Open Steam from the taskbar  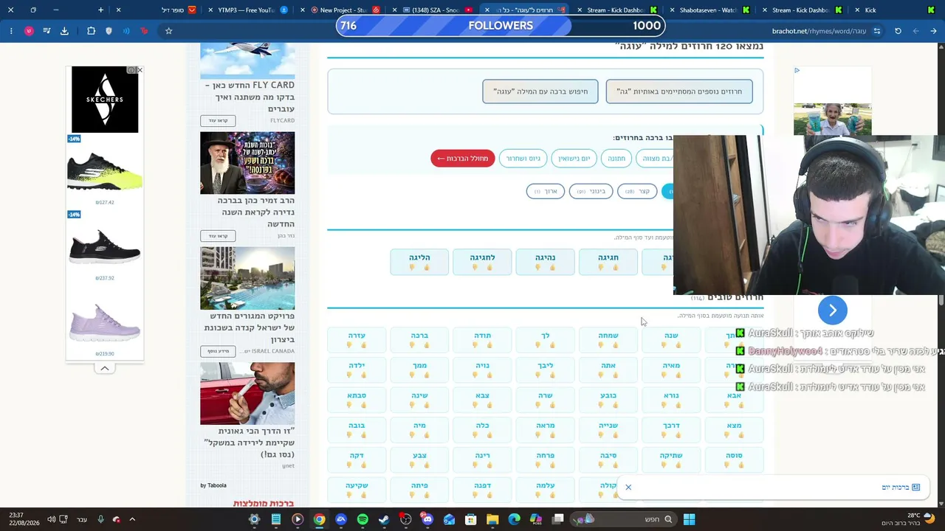384,519
